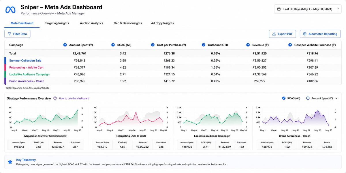The image size is (346, 173).
Task: Open the Brand Awareness – Reach campaign link
Action: [x=27, y=81]
